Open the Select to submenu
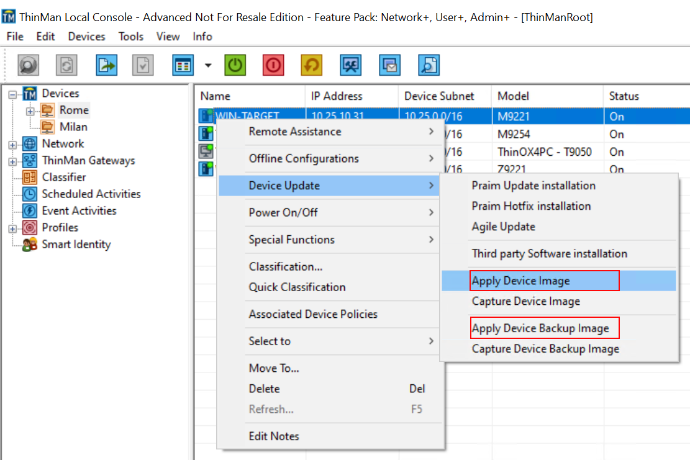 pos(330,341)
